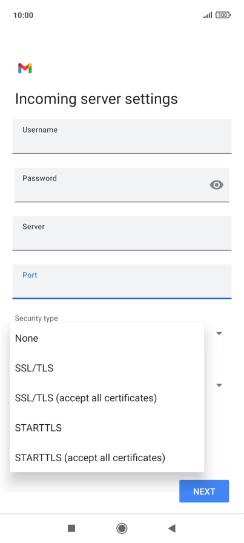The height and width of the screenshot is (543, 244).
Task: Tap the battery indicator in status bar
Action: click(x=223, y=15)
